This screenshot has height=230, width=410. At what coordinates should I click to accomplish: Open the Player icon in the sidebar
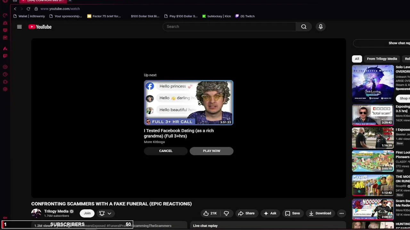(5, 67)
